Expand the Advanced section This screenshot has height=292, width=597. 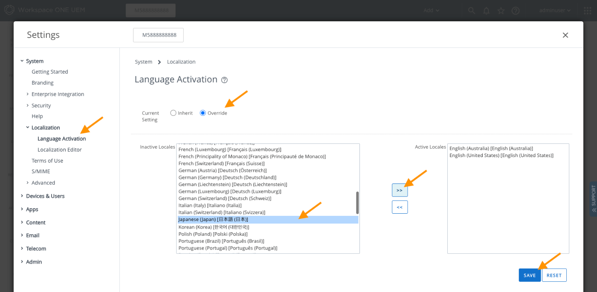(27, 183)
